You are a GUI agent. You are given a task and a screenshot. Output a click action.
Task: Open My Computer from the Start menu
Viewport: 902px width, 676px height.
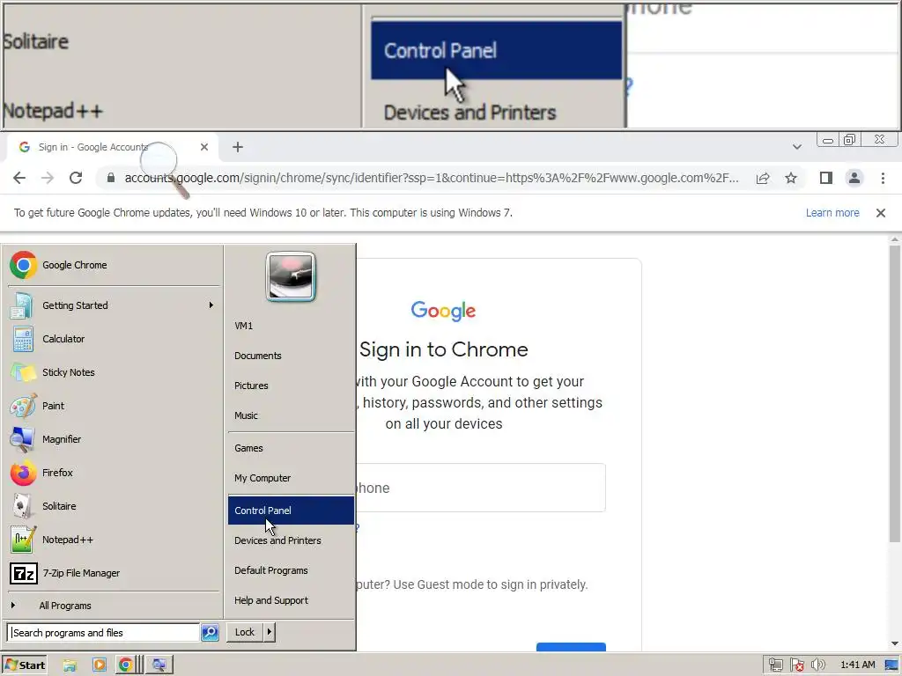point(291,478)
